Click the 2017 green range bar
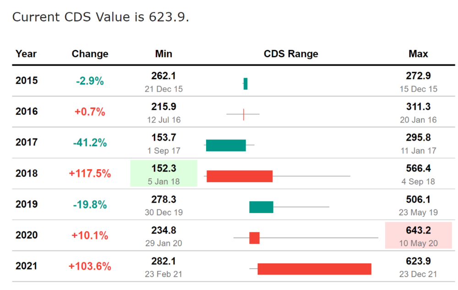This screenshot has width=458, height=290. [x=226, y=145]
